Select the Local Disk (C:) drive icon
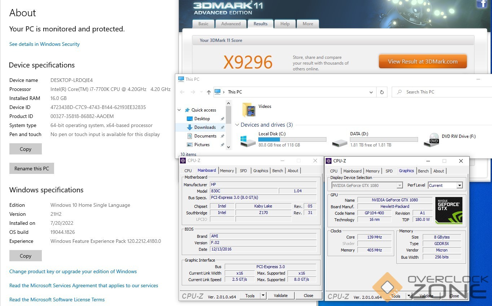This screenshot has width=492, height=306. click(248, 141)
